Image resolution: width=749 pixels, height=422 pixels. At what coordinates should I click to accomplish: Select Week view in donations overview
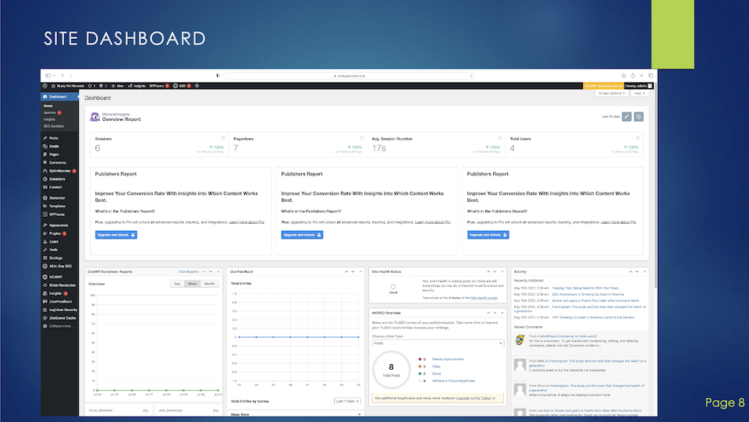(x=192, y=283)
